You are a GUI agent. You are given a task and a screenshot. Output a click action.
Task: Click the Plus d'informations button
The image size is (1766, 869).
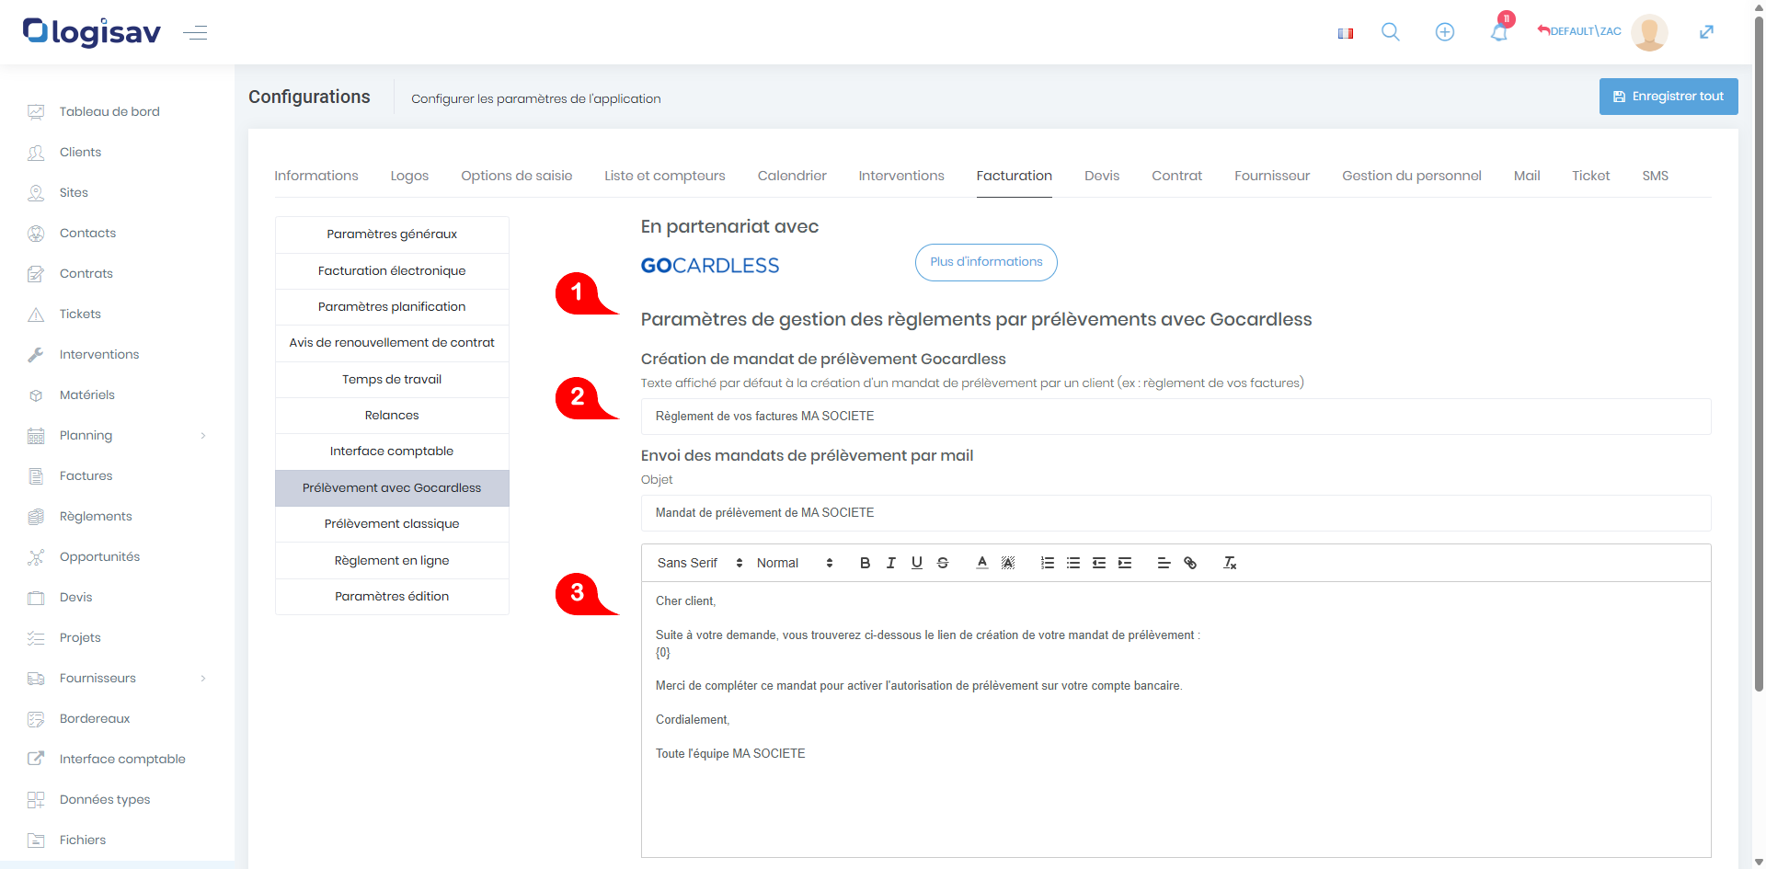tap(985, 262)
